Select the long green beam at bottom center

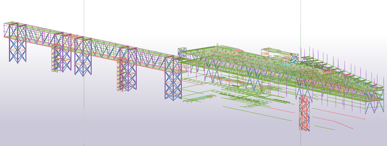[x=257, y=114]
